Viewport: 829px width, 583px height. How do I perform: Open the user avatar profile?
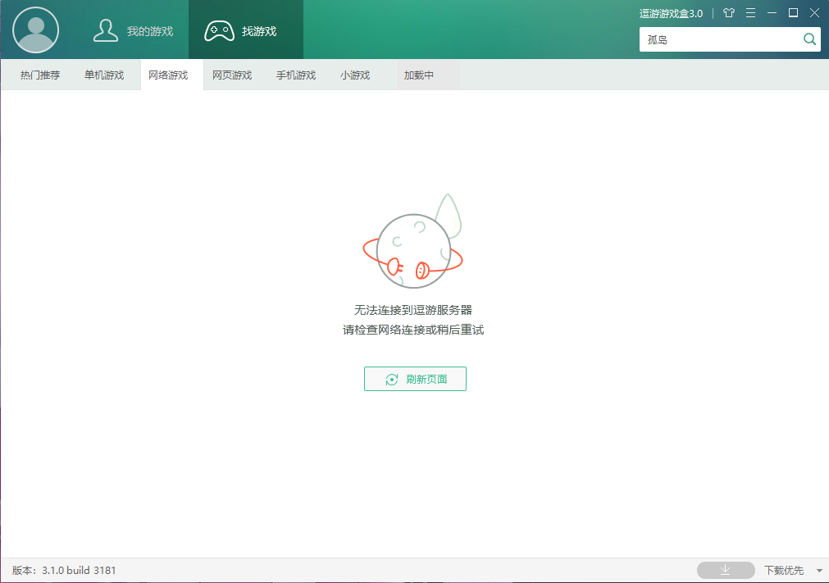35,30
